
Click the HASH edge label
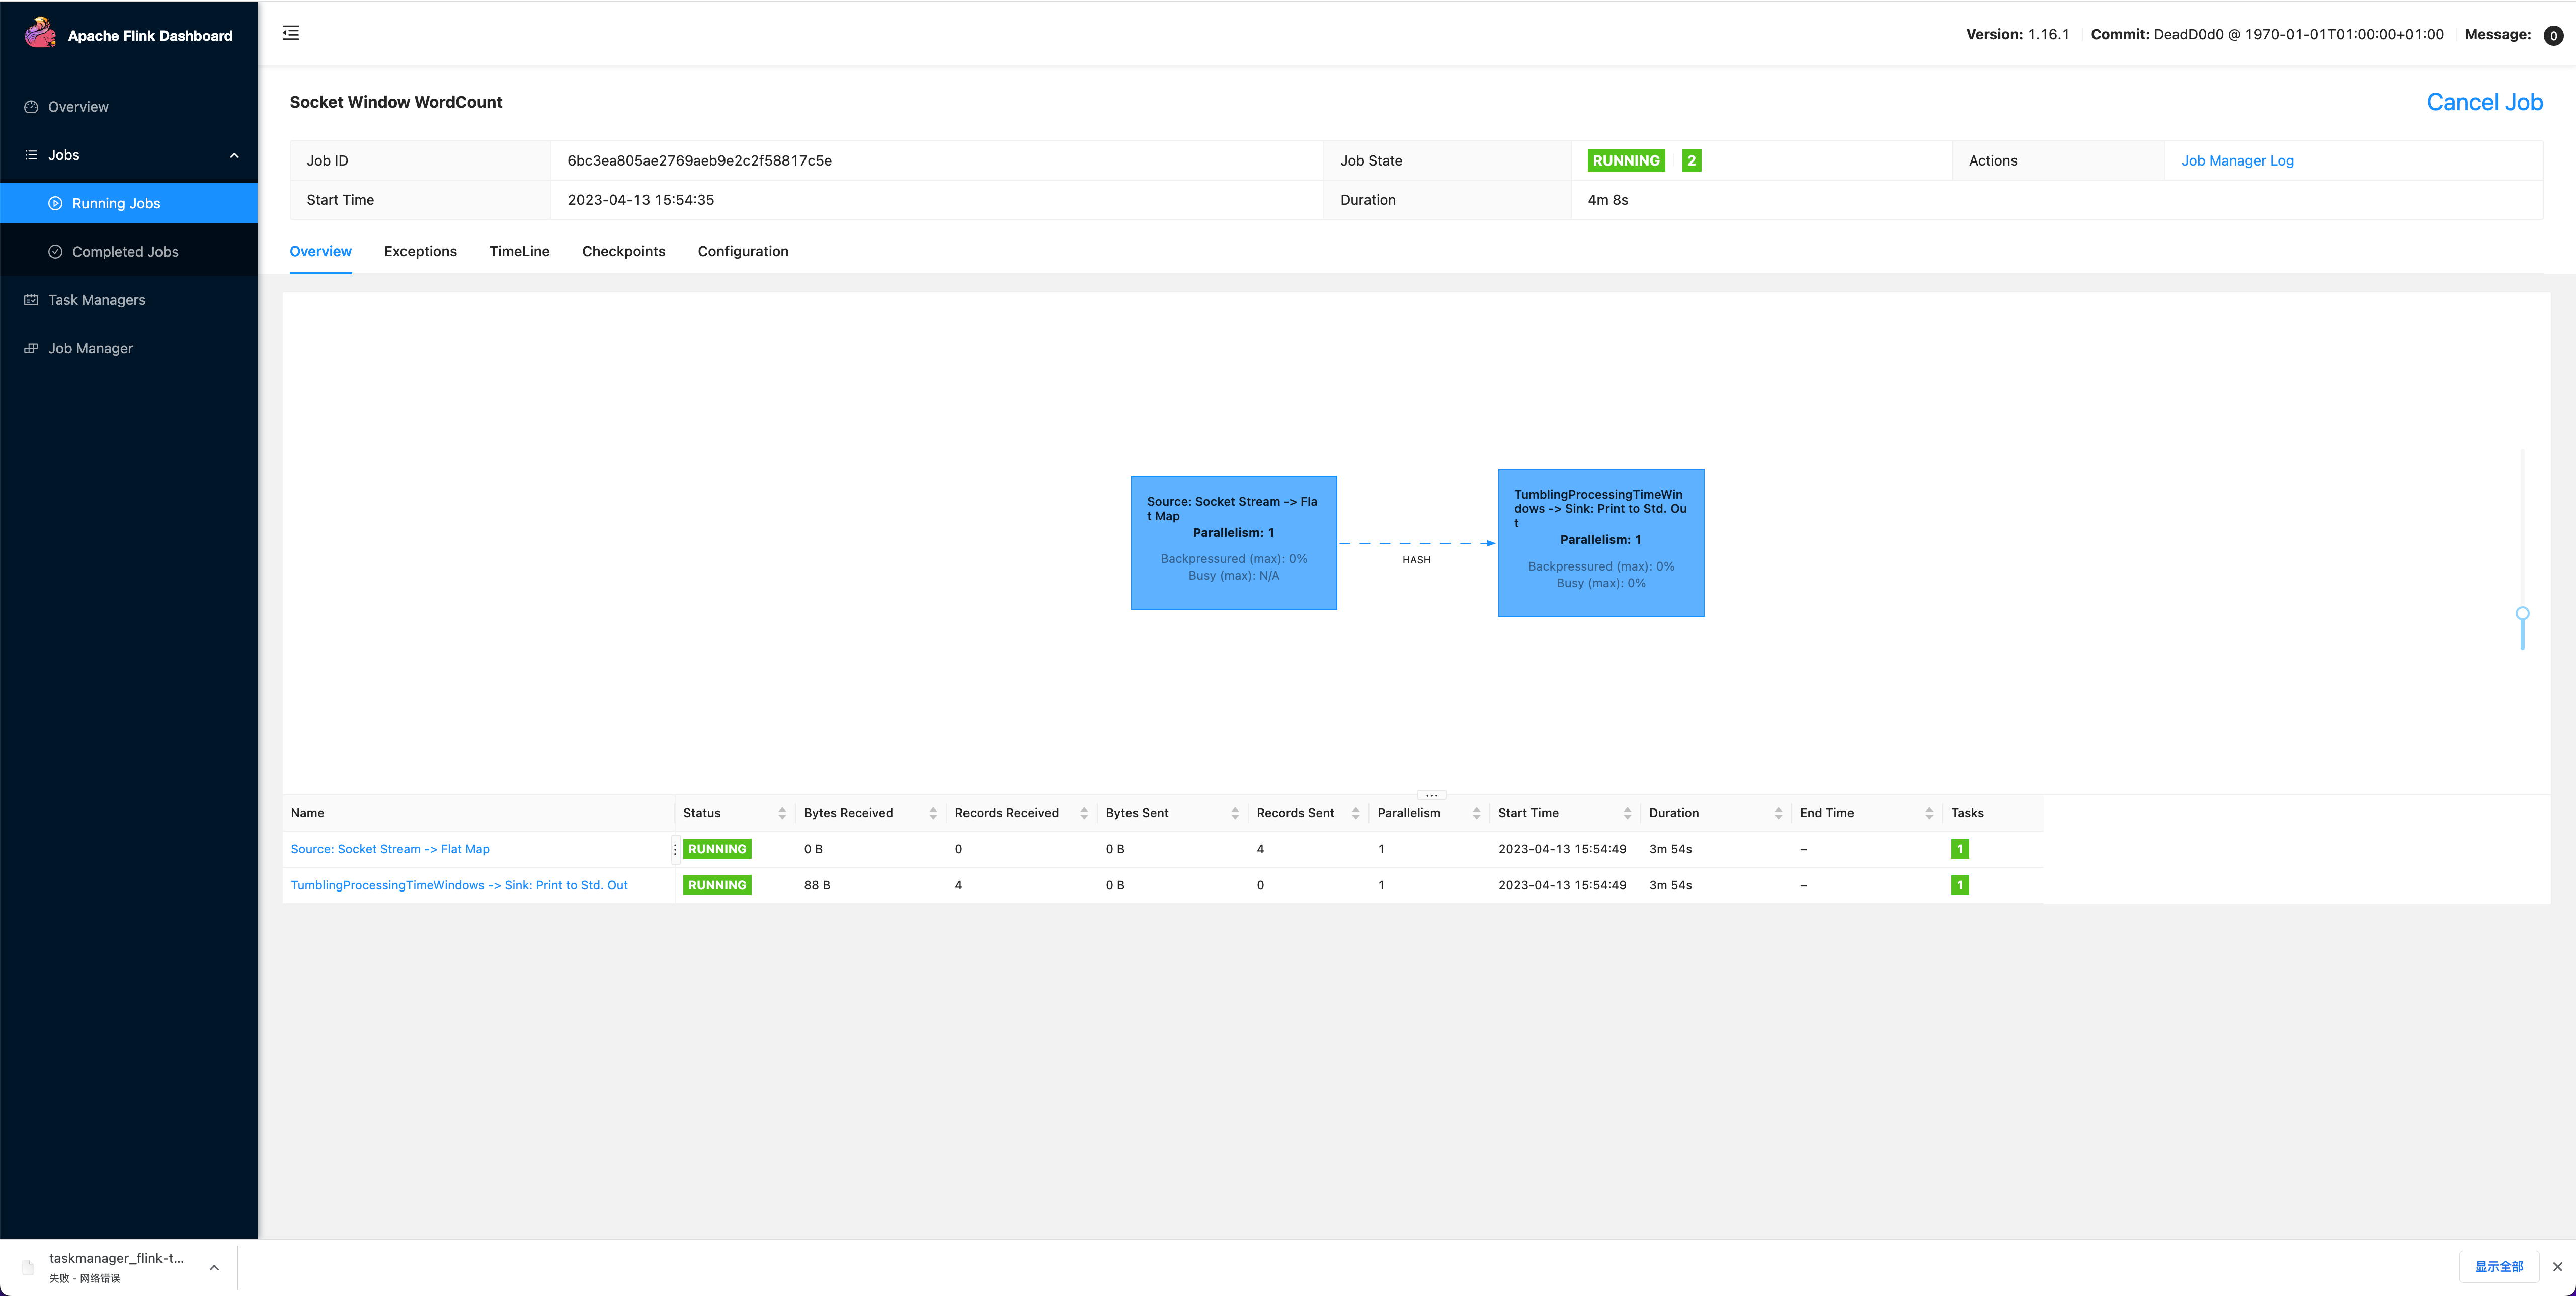[1416, 560]
